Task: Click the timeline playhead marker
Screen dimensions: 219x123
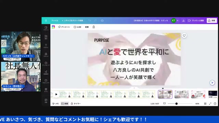Action: (163, 88)
